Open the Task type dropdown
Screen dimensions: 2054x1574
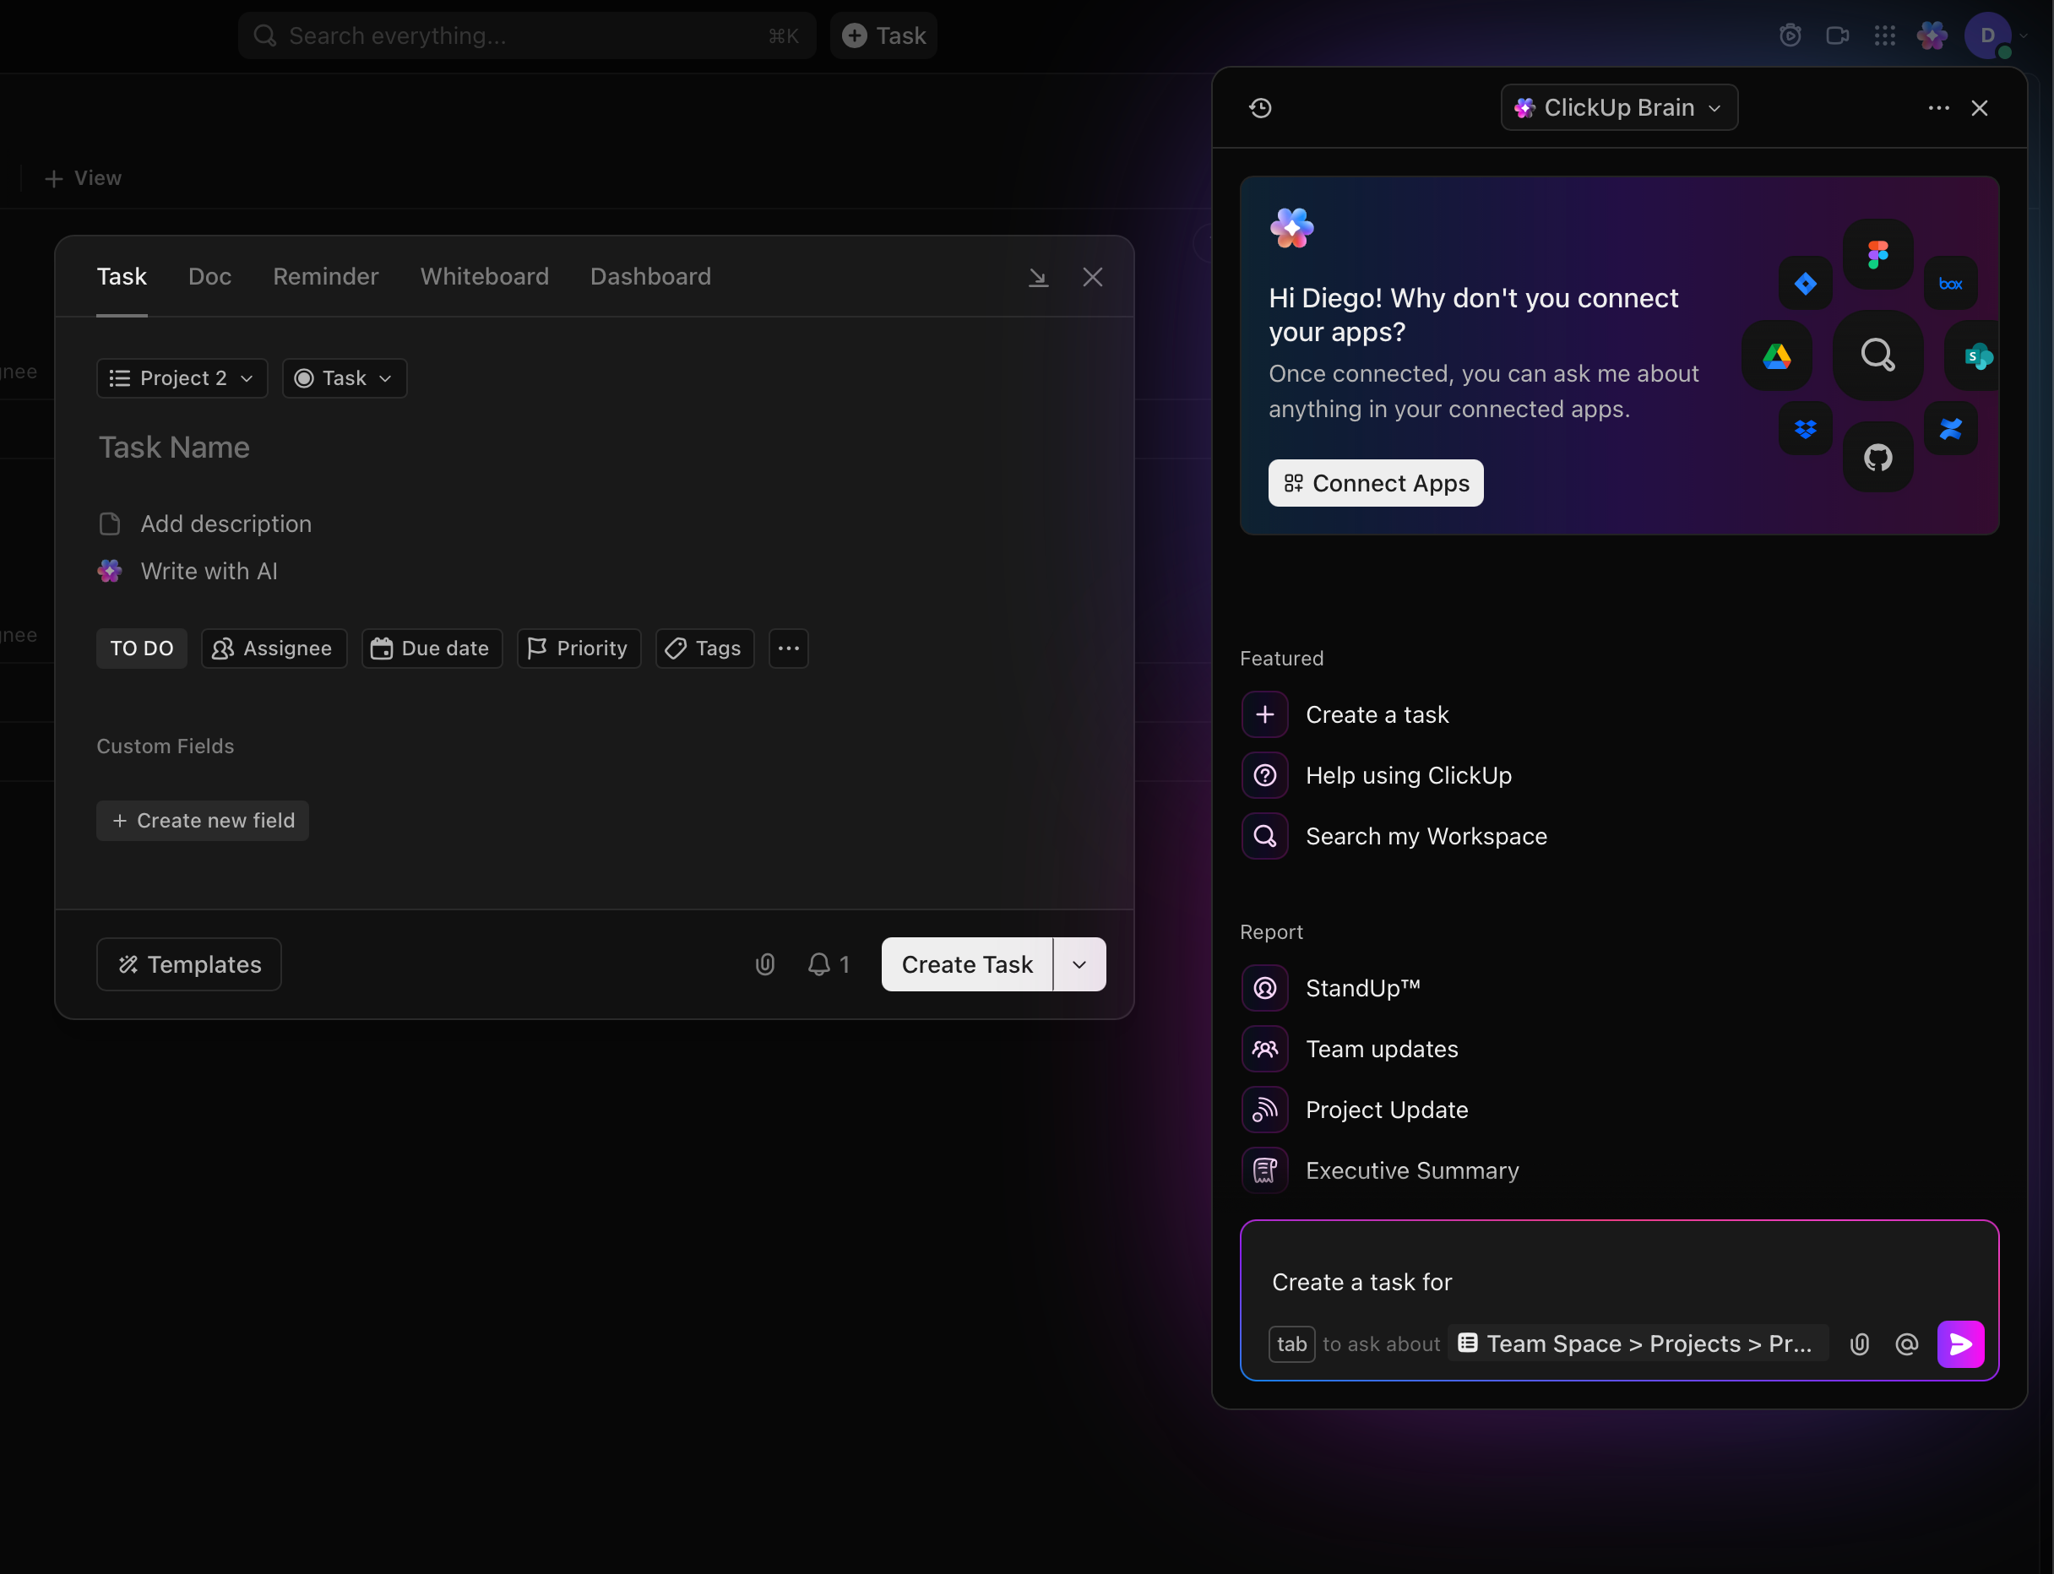tap(344, 377)
